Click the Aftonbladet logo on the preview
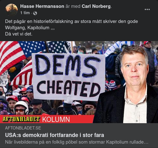Image resolution: width=158 pixels, height=148 pixels. click(x=21, y=119)
